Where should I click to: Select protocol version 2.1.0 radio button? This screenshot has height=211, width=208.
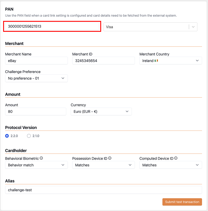(x=29, y=136)
